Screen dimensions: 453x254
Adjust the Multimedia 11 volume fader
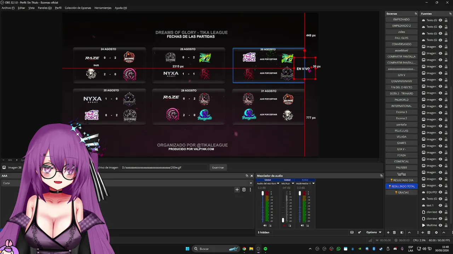click(x=300, y=193)
